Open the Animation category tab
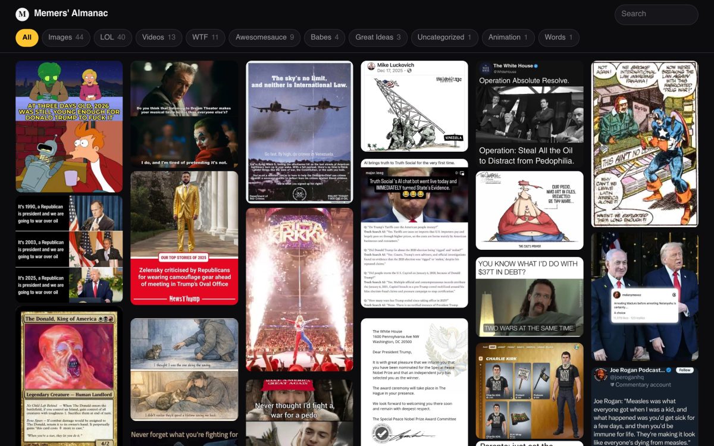This screenshot has height=446, width=714. (x=508, y=37)
